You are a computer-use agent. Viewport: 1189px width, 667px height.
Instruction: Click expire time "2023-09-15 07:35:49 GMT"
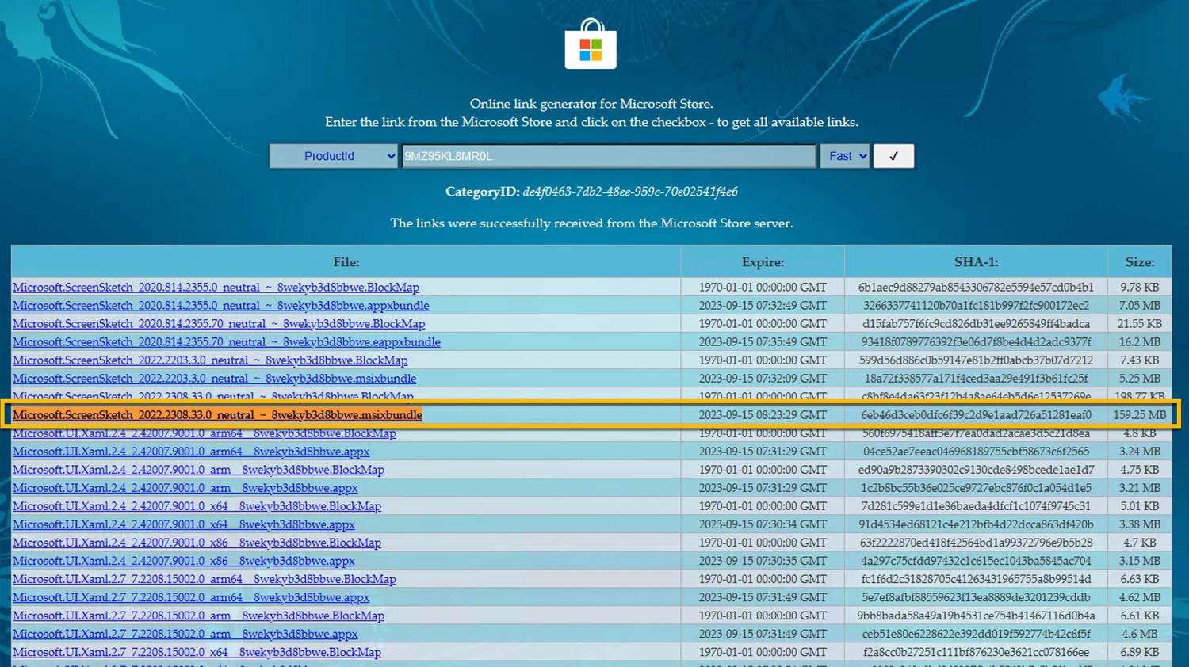[x=763, y=342]
